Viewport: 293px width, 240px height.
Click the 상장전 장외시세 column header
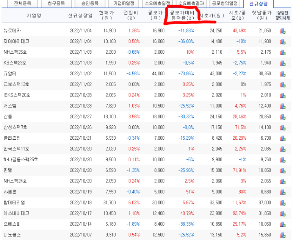(282, 15)
